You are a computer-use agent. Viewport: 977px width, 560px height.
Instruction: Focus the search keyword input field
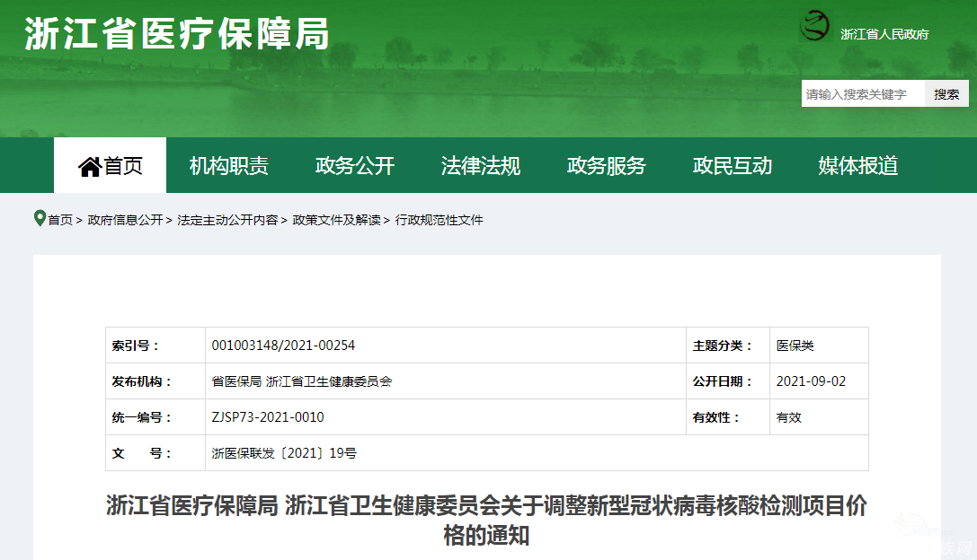tap(862, 93)
